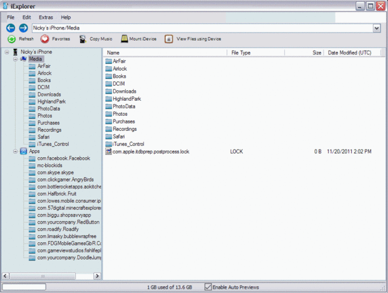The height and width of the screenshot is (293, 388).
Task: Click the DCIM folder icon in file list
Action: tap(109, 84)
